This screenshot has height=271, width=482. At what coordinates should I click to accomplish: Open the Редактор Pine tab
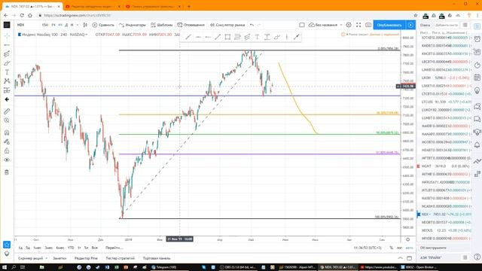(86, 258)
